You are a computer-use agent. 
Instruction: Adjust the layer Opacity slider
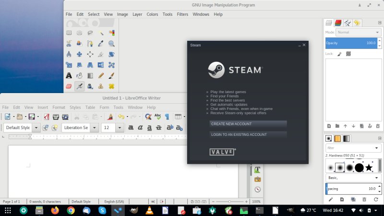point(351,43)
